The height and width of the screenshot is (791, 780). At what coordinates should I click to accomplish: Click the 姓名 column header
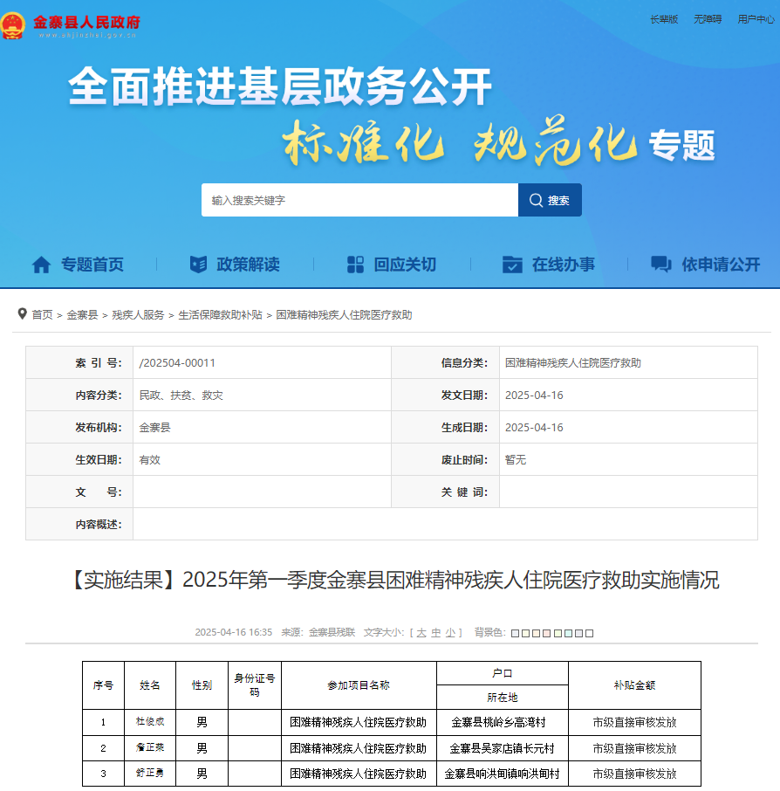(150, 685)
